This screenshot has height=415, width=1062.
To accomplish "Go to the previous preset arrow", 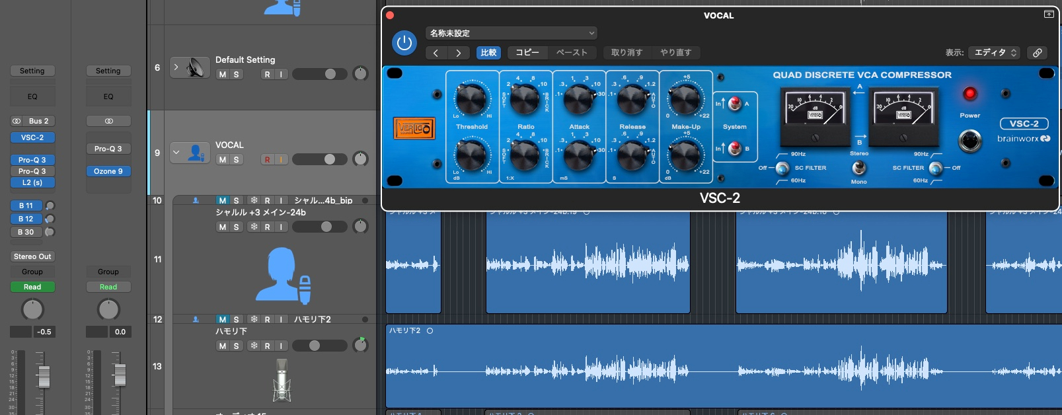I will coord(436,53).
